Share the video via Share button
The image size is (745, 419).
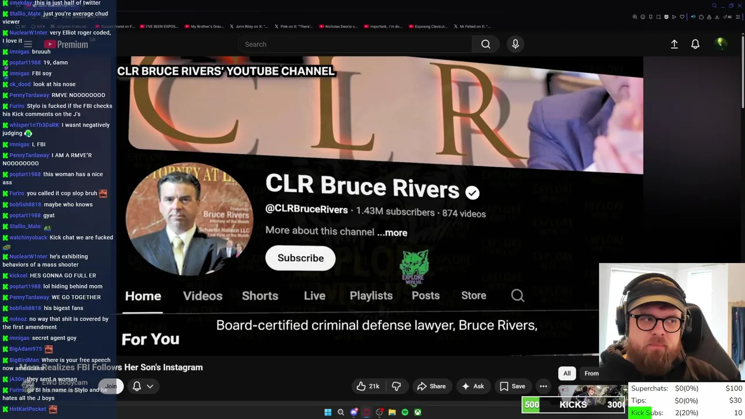tap(431, 386)
